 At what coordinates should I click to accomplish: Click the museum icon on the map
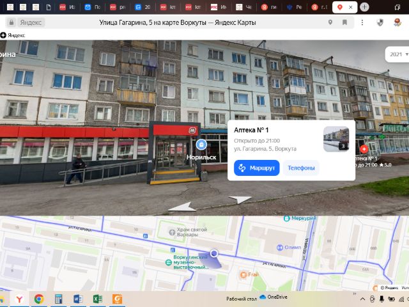click(x=169, y=262)
